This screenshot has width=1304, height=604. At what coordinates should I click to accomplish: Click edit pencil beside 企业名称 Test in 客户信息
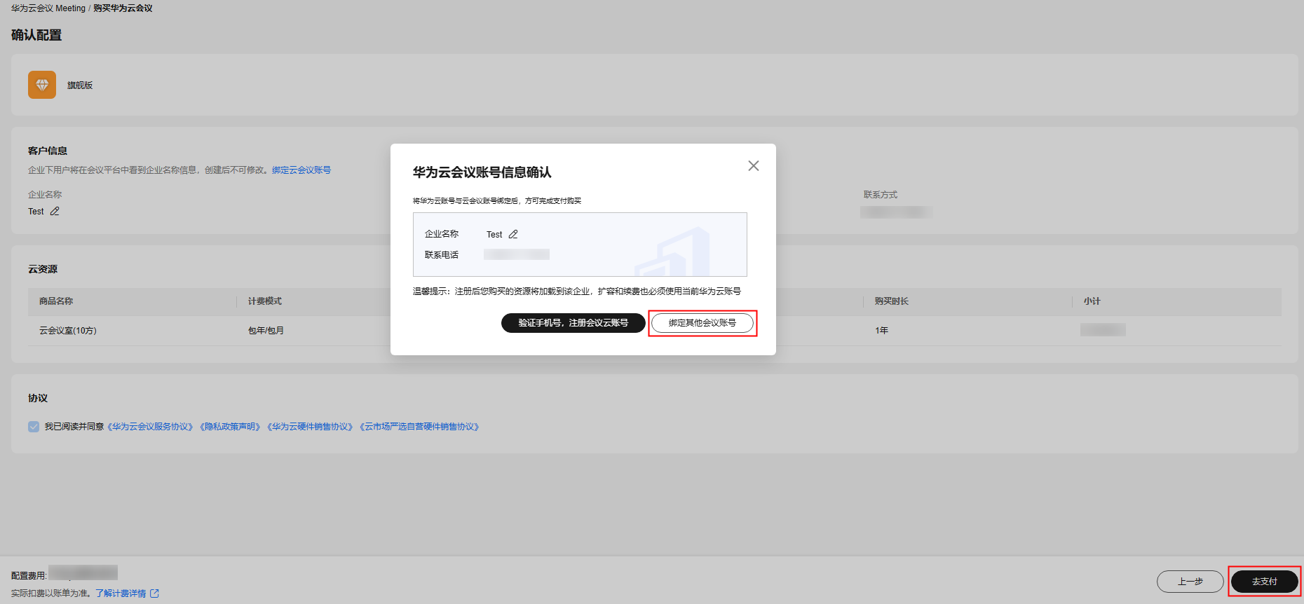coord(55,212)
